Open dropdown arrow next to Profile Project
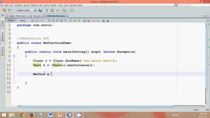 (74, 10)
